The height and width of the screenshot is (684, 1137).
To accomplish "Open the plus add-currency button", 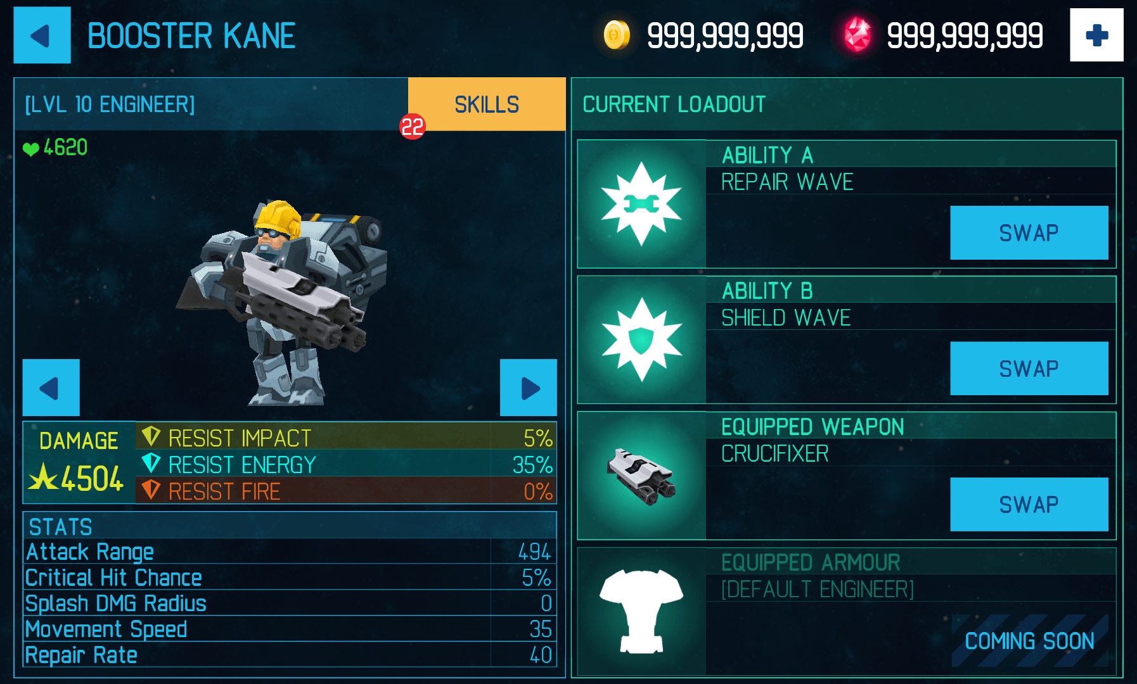I will click(x=1096, y=35).
